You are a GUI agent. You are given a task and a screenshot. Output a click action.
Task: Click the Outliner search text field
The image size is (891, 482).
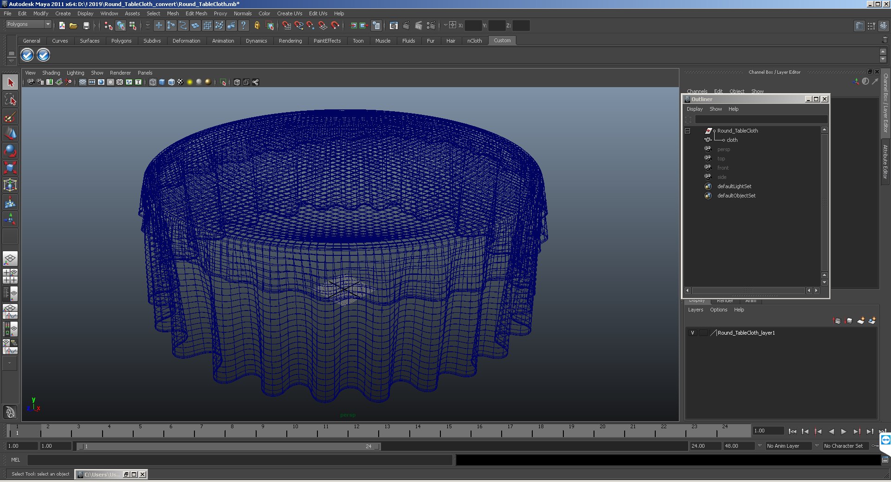pos(761,120)
